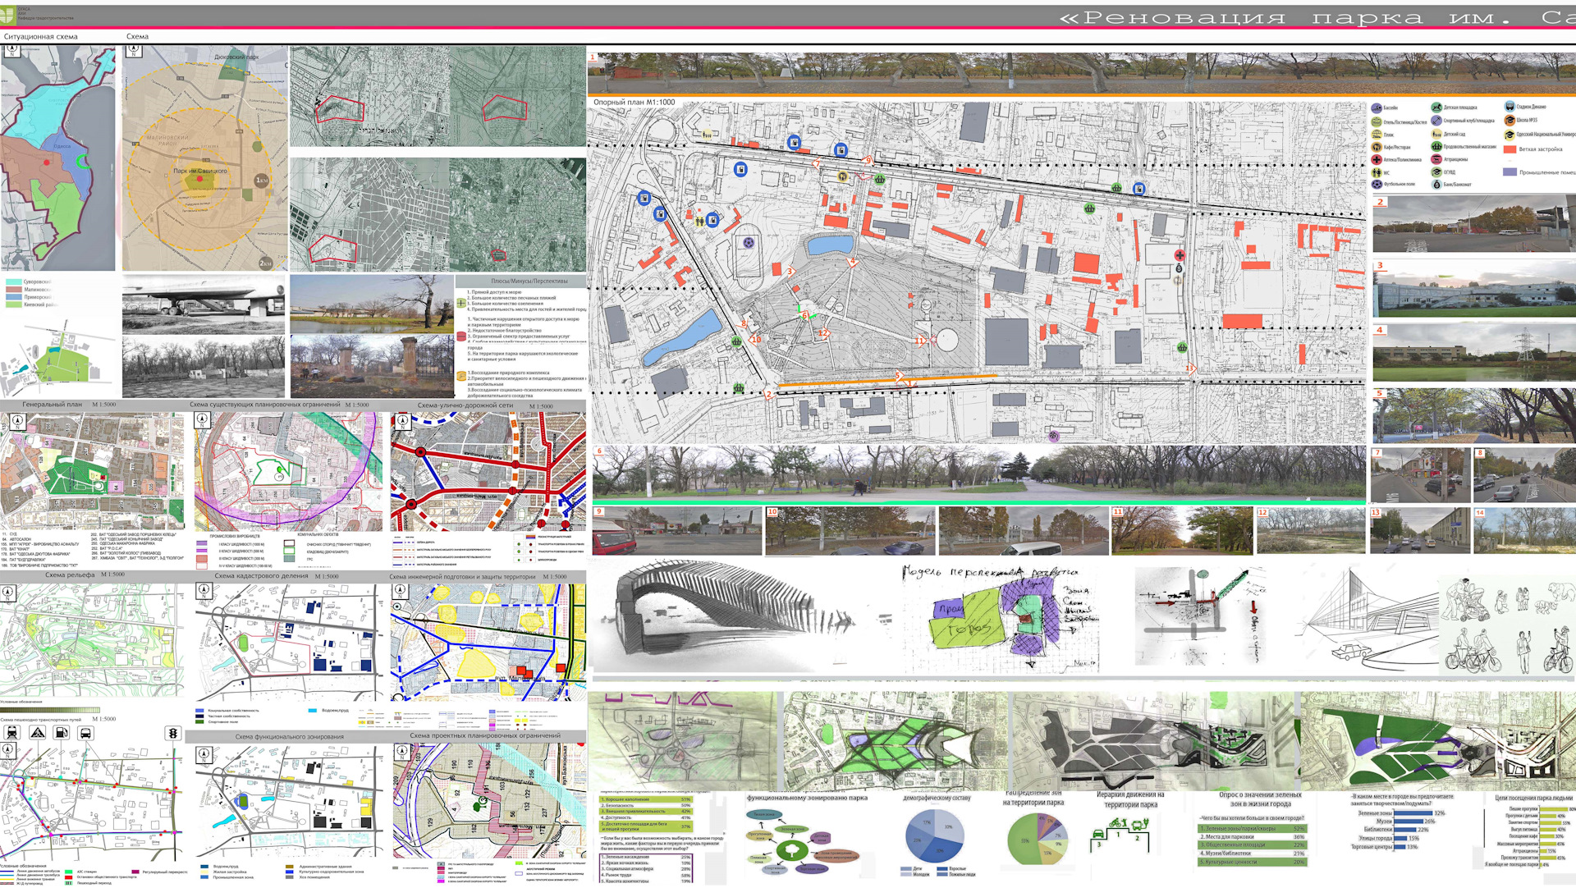This screenshot has width=1576, height=888.
Task: Select the purple Промышленные помещения color swatch
Action: point(1510,172)
